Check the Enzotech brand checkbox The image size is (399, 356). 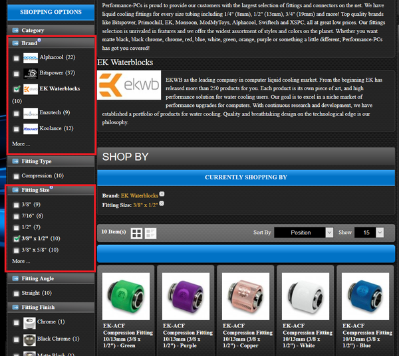[16, 114]
